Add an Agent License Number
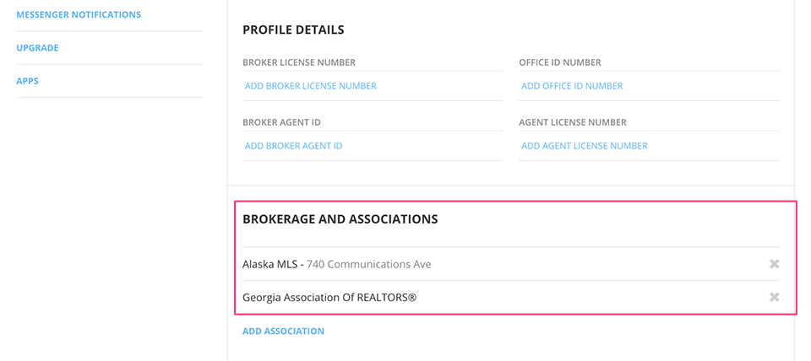The image size is (811, 361). 584,146
